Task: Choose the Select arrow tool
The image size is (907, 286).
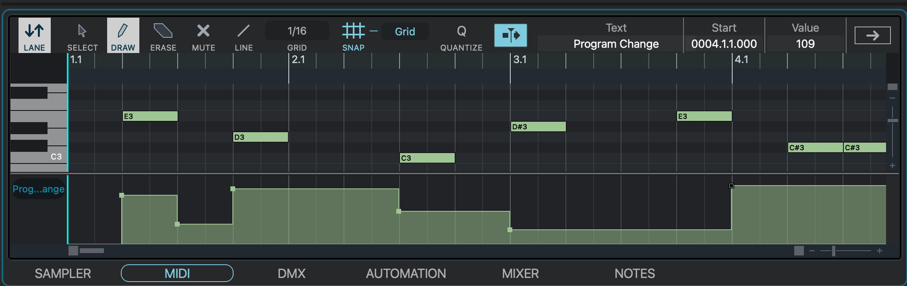Action: pyautogui.click(x=82, y=36)
